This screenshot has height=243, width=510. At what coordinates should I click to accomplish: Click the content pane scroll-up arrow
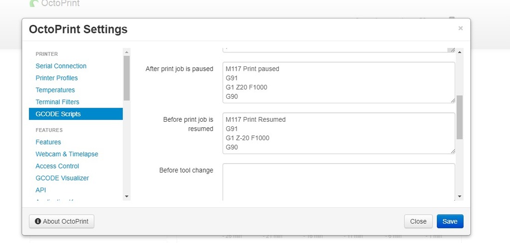459,52
